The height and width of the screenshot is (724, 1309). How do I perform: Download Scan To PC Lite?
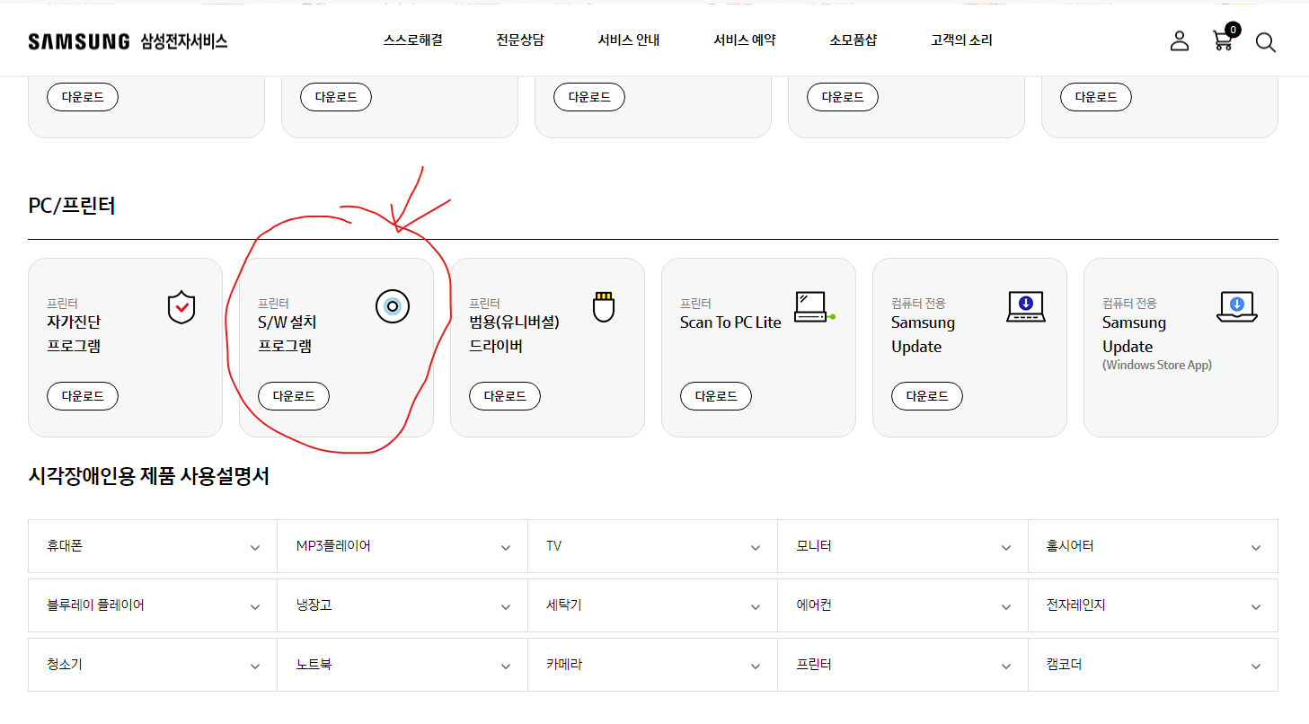(716, 396)
